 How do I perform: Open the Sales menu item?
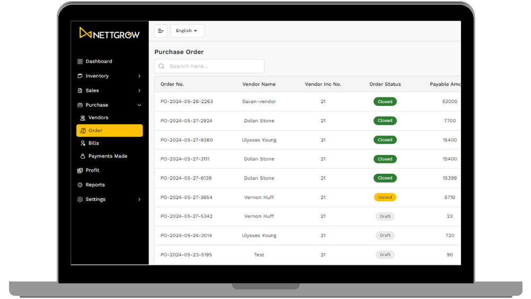[92, 91]
